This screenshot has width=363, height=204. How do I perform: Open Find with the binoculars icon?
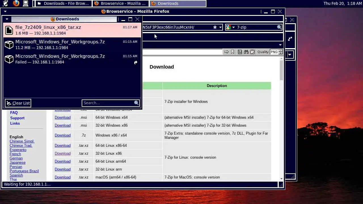(246, 52)
